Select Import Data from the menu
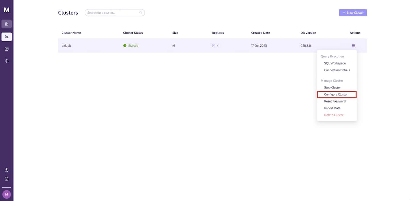Screen dimensions: 411x201 [332, 108]
